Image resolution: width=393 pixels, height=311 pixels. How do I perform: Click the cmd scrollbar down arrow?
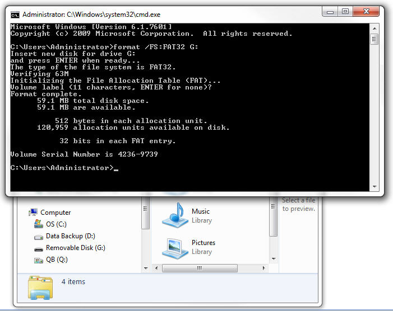tap(374, 186)
